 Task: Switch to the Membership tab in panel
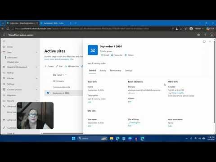tap(116, 71)
